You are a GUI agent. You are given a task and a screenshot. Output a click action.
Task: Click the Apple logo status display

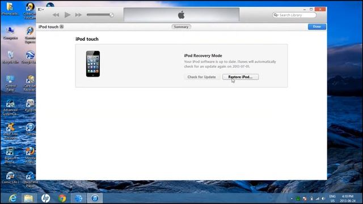(181, 15)
